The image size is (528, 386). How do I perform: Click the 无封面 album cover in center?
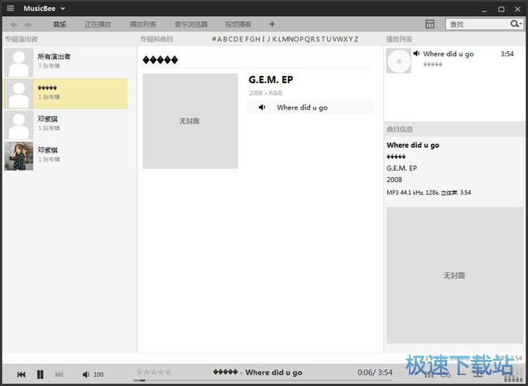pos(190,121)
